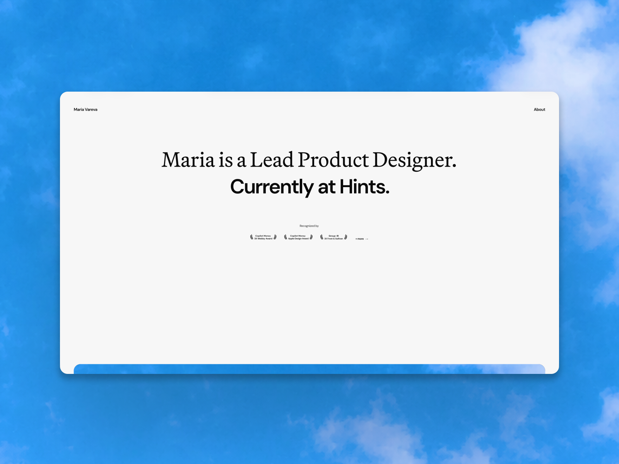The image size is (619, 464).
Task: Click the words "Lead Product" in the headline
Action: pos(309,160)
